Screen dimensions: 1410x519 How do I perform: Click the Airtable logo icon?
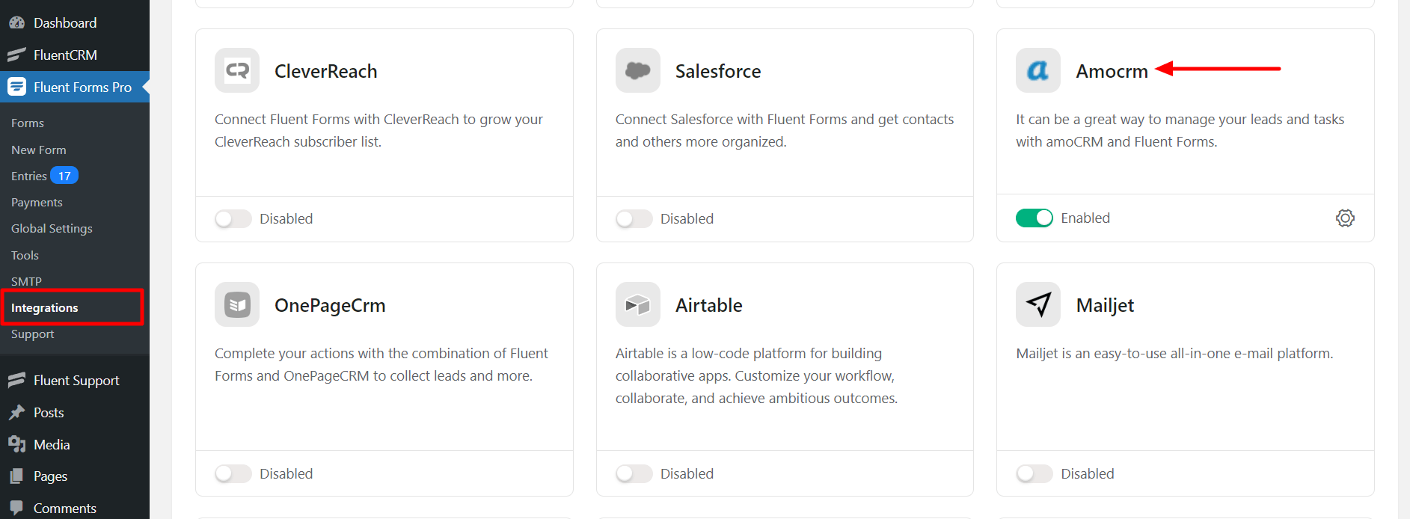[637, 304]
